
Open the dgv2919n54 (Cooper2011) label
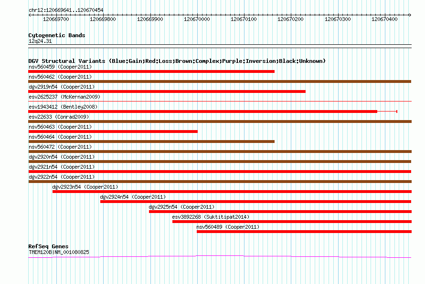pyautogui.click(x=62, y=87)
